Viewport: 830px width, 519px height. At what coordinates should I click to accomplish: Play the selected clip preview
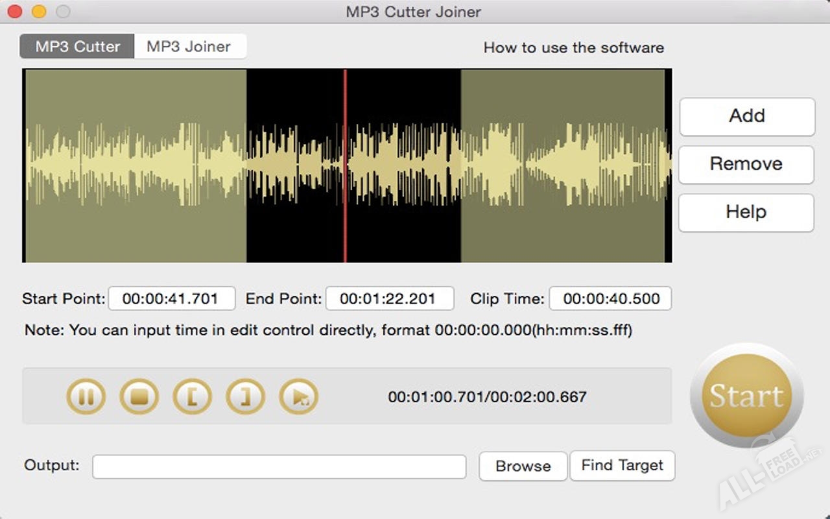[299, 396]
